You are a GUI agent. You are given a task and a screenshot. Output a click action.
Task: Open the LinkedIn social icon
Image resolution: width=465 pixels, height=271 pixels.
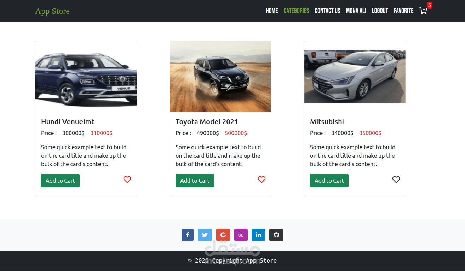pos(258,235)
